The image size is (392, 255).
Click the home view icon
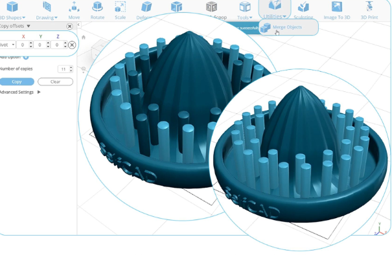84,37
